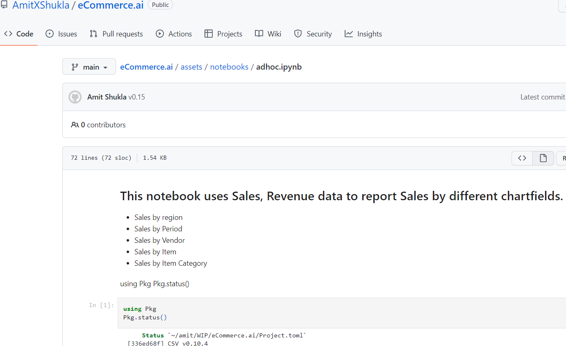
Task: Click the Latest commit text
Action: [x=543, y=97]
